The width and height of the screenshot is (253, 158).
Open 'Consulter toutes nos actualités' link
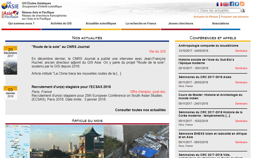pyautogui.click(x=140, y=110)
